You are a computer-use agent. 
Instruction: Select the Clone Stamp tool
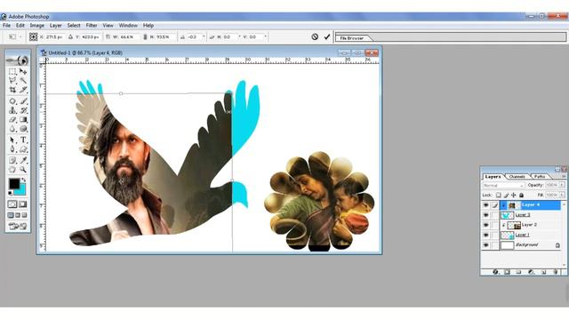coord(12,110)
